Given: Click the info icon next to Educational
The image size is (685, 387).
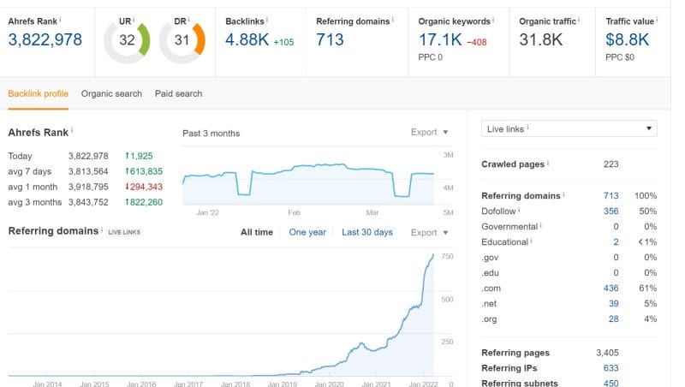Looking at the screenshot, I should tap(531, 241).
